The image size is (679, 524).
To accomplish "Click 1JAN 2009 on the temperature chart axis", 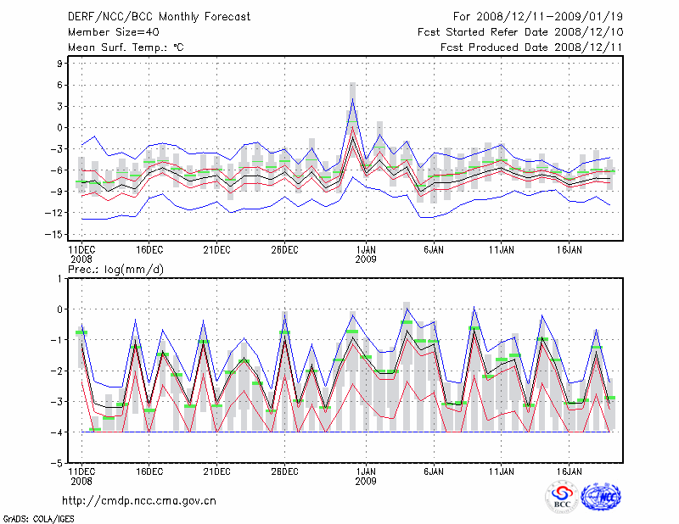I will 366,254.
